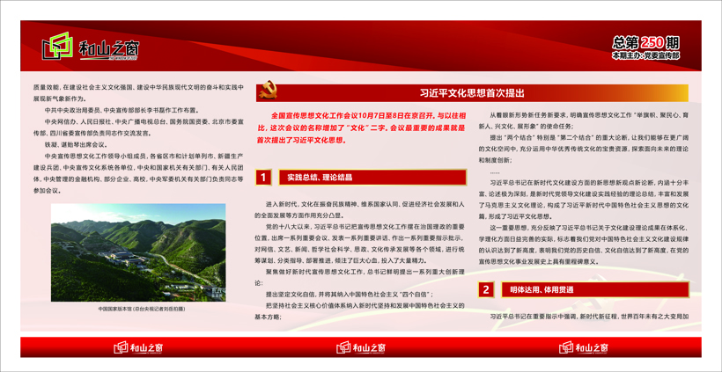The width and height of the screenshot is (722, 372).
Task: Select the paragraph starting 聚焦做好新时代宣传思想文化工作
Action: pyautogui.click(x=359, y=277)
